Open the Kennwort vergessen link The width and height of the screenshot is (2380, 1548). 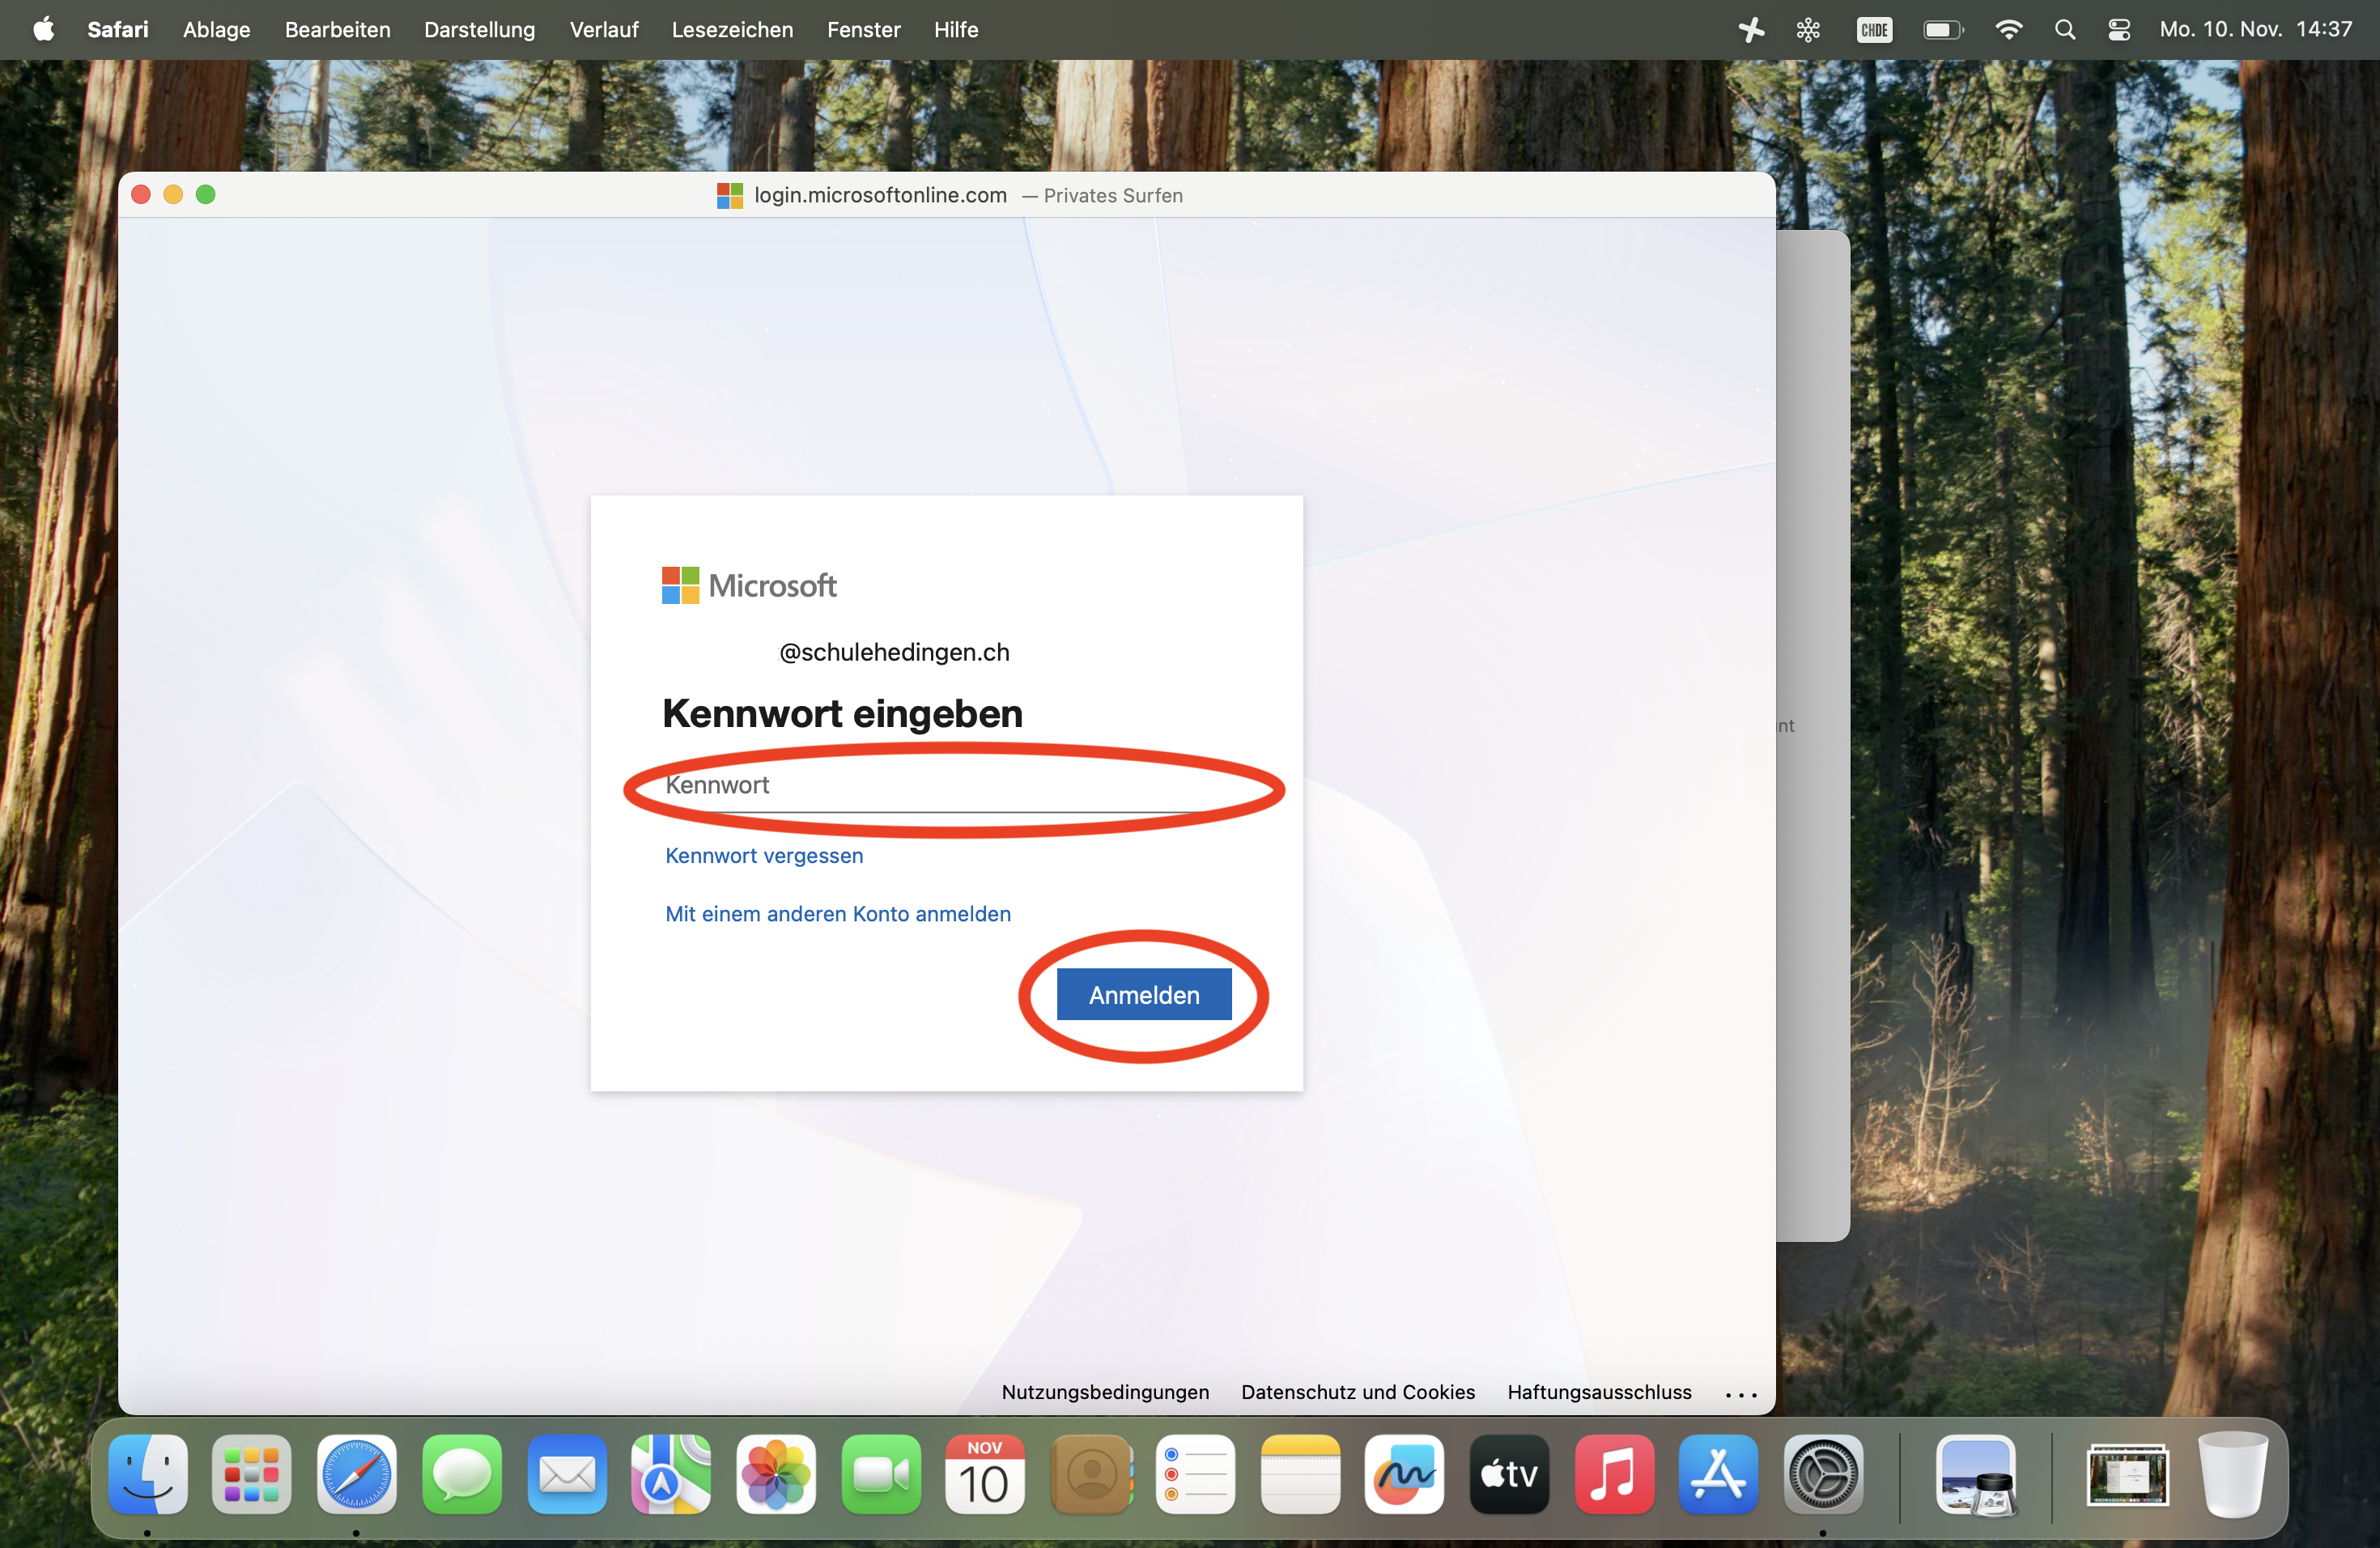point(764,855)
